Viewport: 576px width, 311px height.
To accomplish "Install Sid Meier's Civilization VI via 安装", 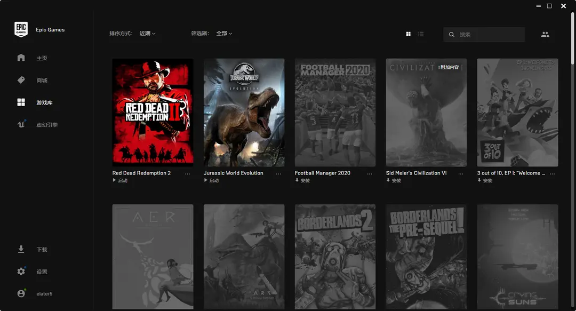I will pyautogui.click(x=394, y=180).
